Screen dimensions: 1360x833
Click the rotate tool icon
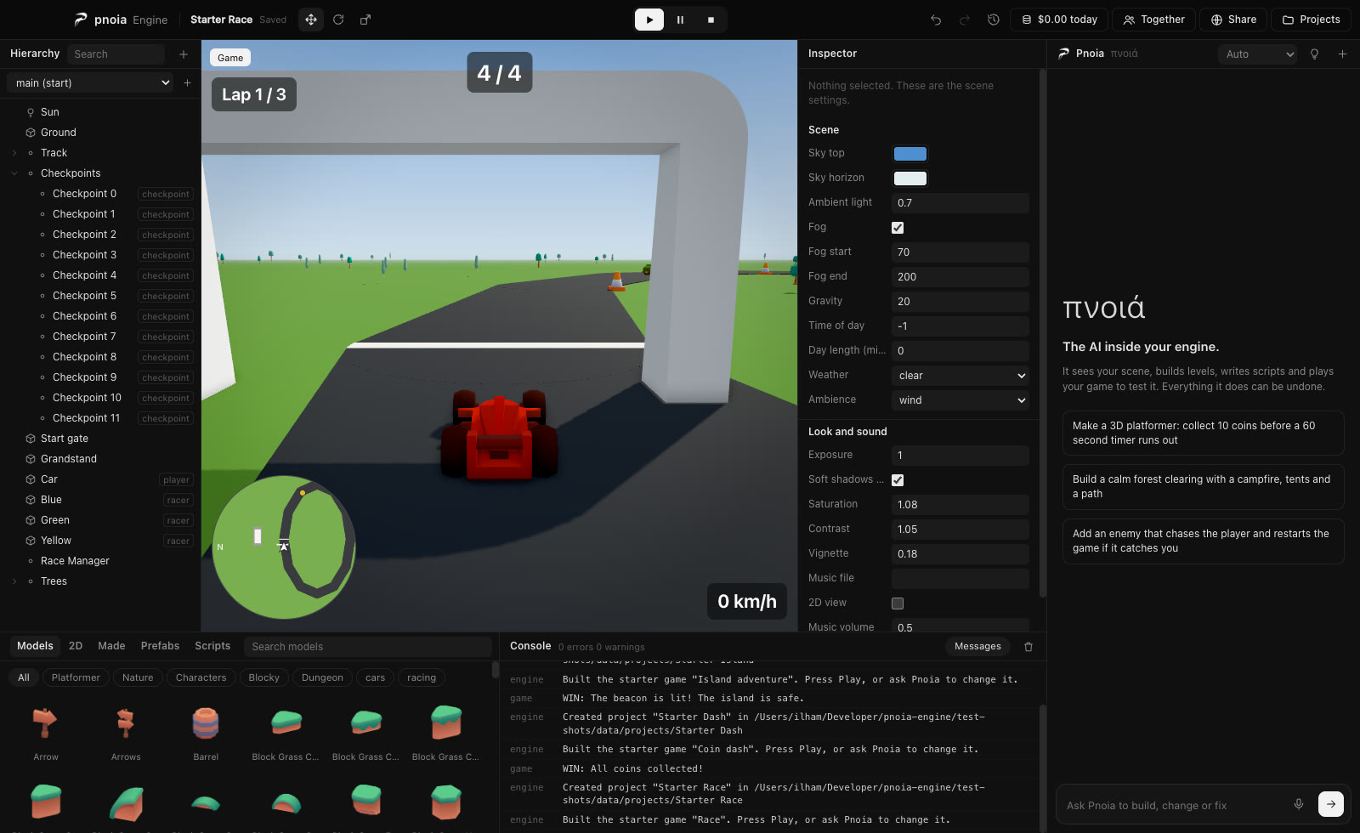338,20
